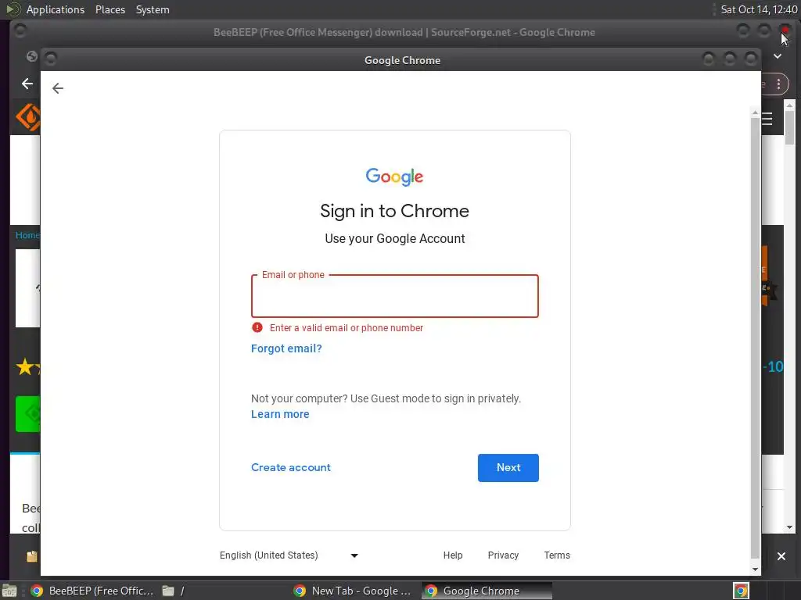The height and width of the screenshot is (600, 801).
Task: Open the Learn more link
Action: pos(280,414)
